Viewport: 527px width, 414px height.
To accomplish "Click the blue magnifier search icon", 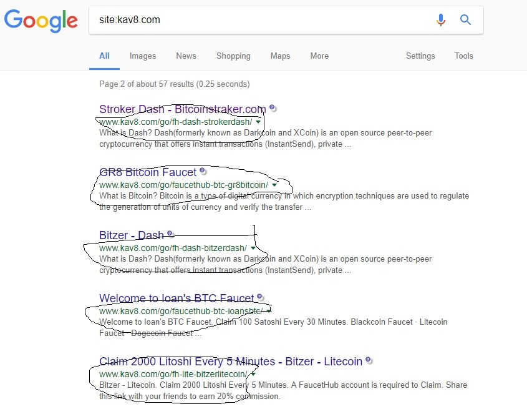I will pyautogui.click(x=465, y=20).
